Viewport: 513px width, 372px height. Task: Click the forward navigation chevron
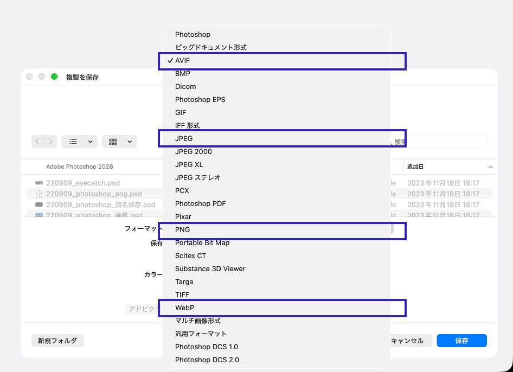51,142
